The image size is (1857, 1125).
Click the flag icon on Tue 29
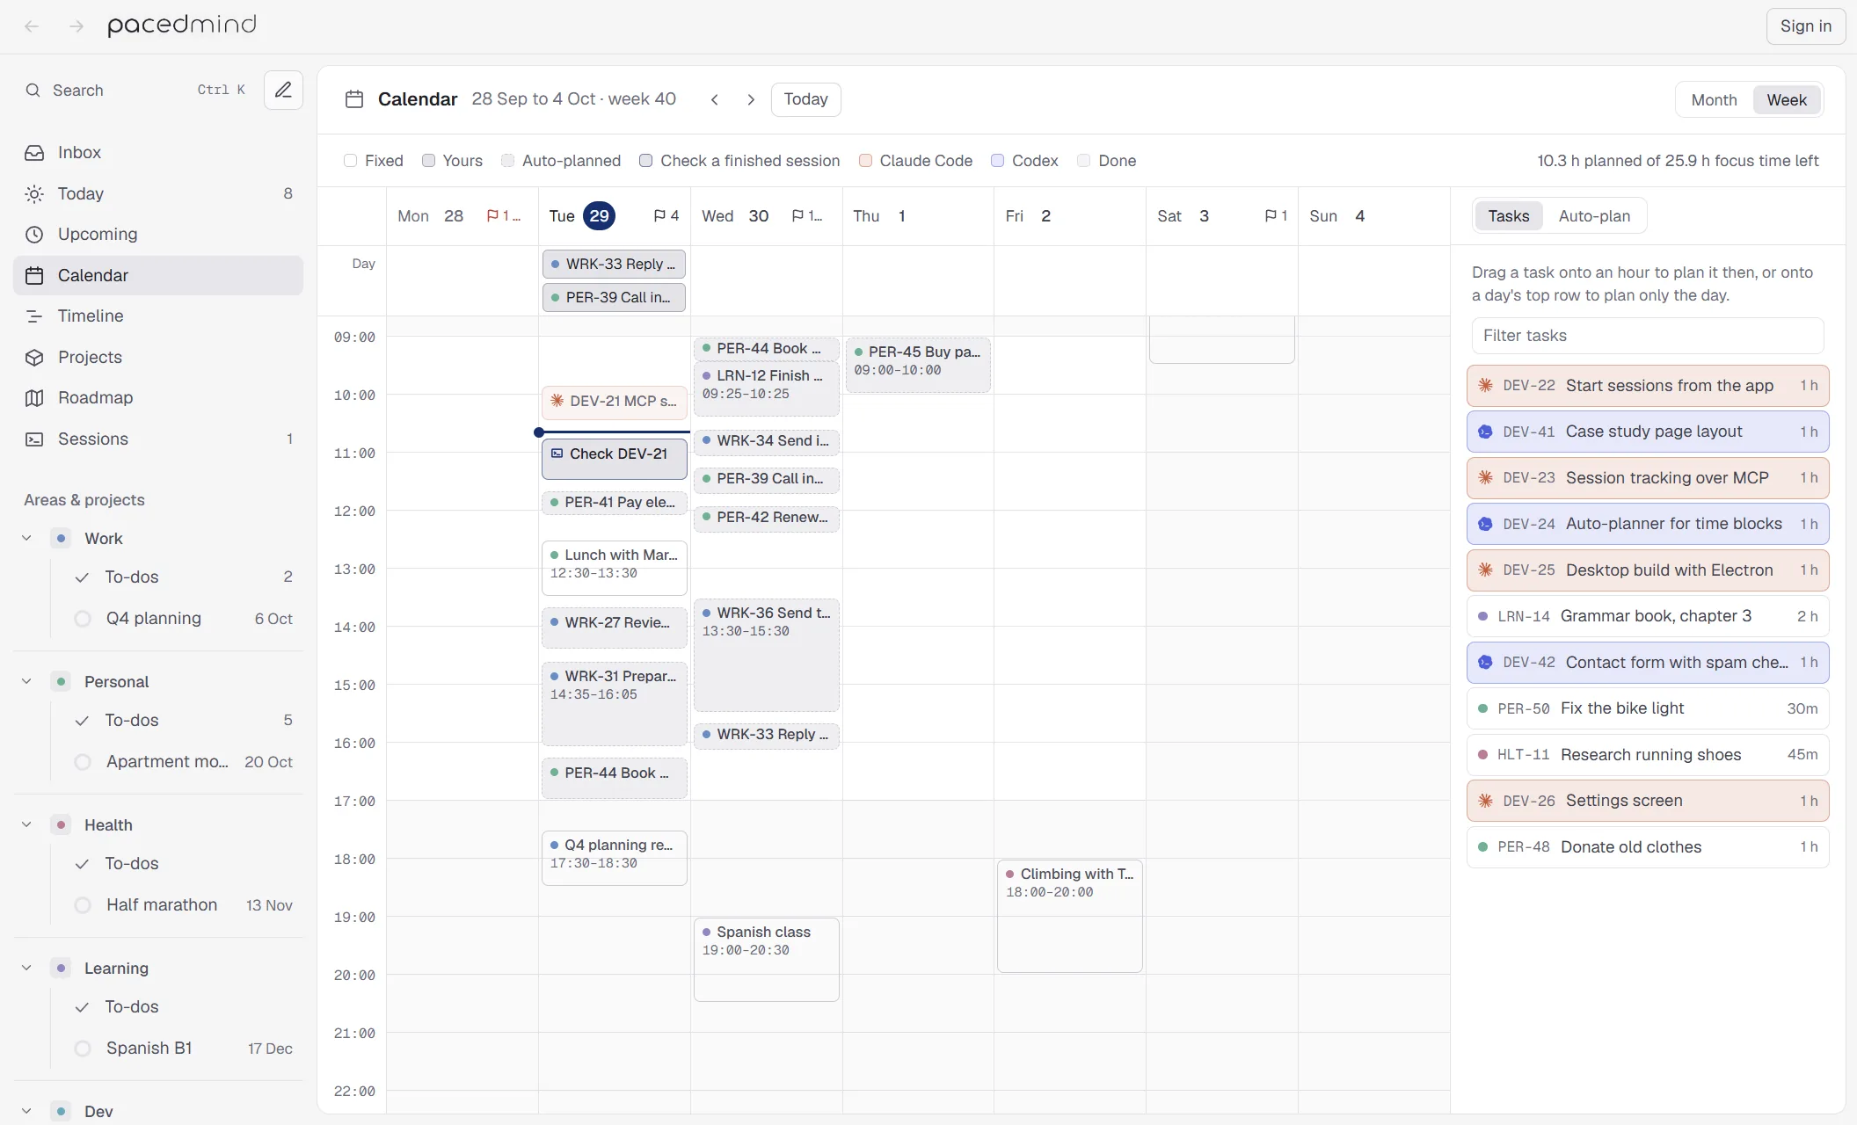pyautogui.click(x=659, y=216)
